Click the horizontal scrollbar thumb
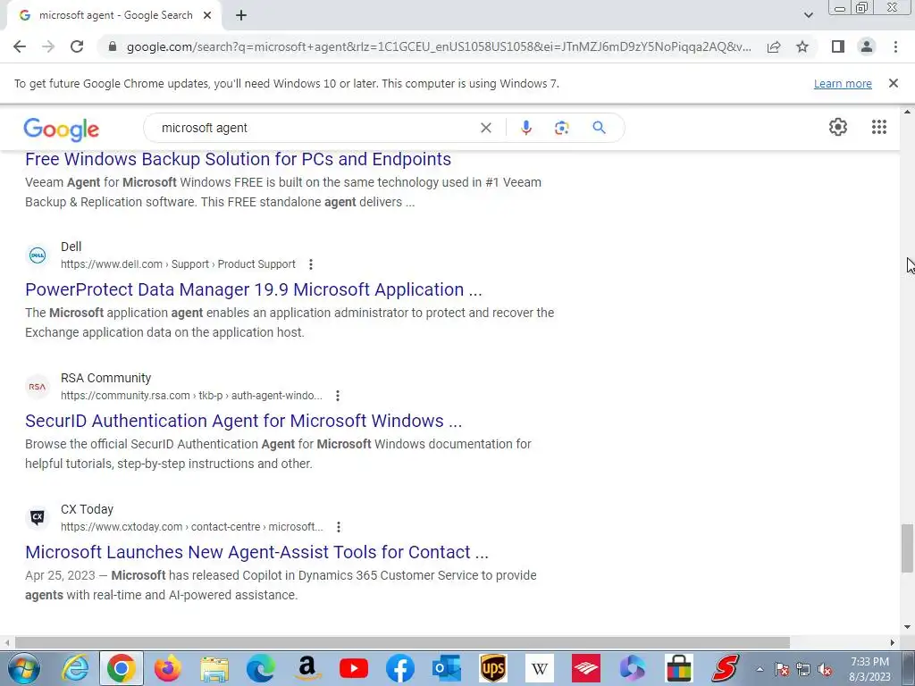The height and width of the screenshot is (686, 915). click(x=402, y=642)
